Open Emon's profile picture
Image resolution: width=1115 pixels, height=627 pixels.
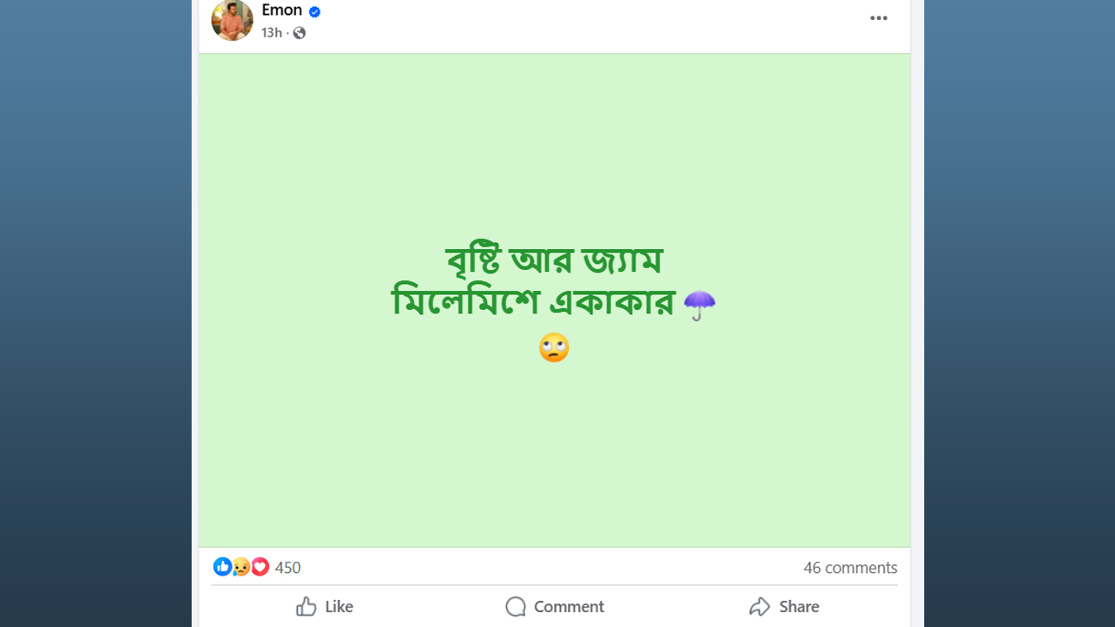click(x=232, y=20)
